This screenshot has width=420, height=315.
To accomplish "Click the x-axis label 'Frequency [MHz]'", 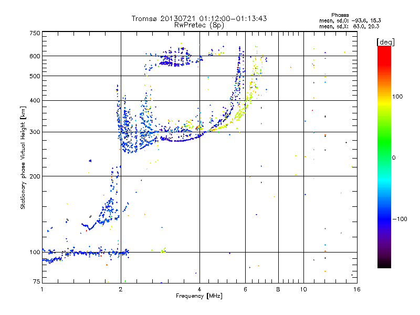I will 199,296.
